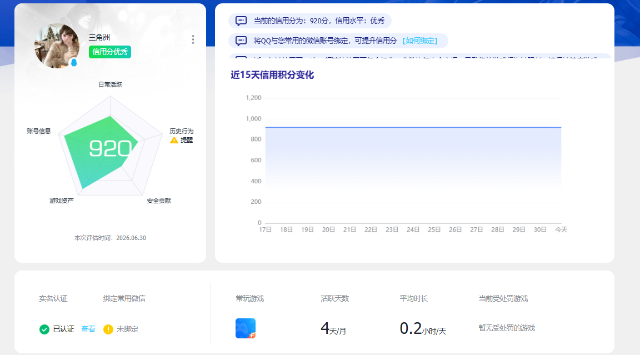Image resolution: width=640 pixels, height=355 pixels.
Task: Click the 绑定常用微信 heading
Action: tap(124, 299)
